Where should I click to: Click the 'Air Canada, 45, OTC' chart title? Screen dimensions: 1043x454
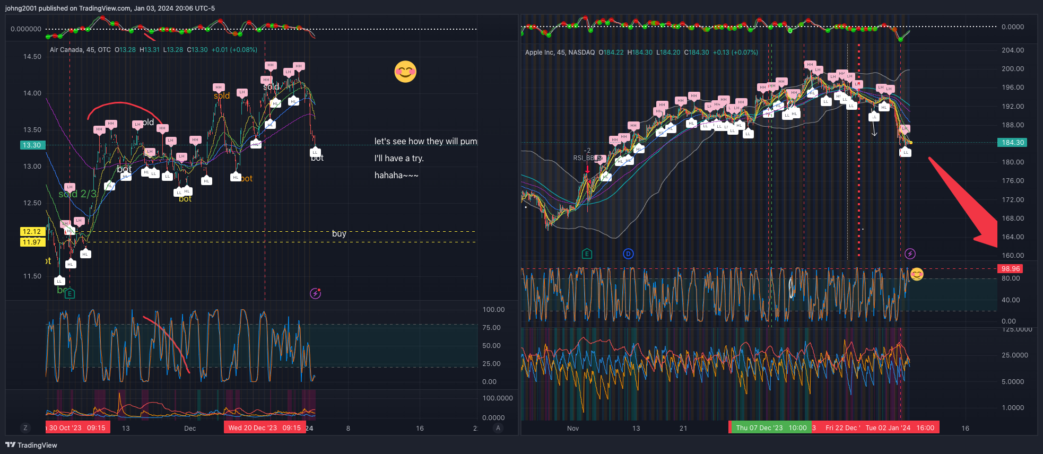tap(80, 50)
